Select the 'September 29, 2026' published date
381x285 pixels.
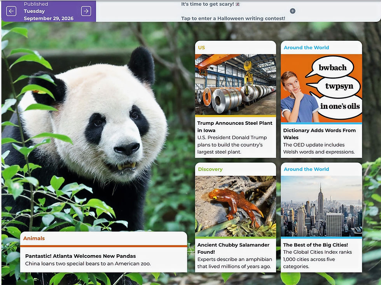[49, 18]
